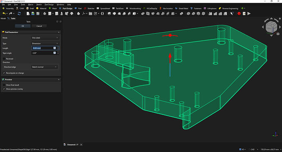
Task: Create a new document with the New icon
Action: coord(28,13)
